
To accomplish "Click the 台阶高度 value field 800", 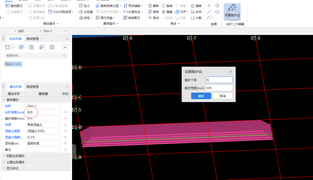I will tap(43, 112).
